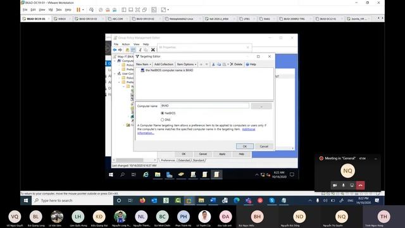Click Cancel in the Targeting Editor dialog

[x=264, y=146]
